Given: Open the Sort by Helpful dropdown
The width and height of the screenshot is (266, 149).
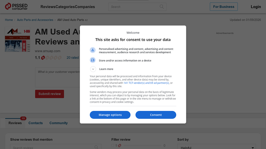Looking at the screenshot, I should click(216, 147).
